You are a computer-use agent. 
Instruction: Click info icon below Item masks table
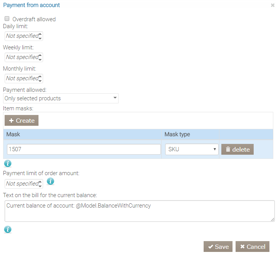point(8,164)
